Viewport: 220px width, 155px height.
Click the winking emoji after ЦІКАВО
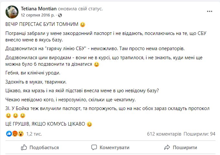(90, 125)
